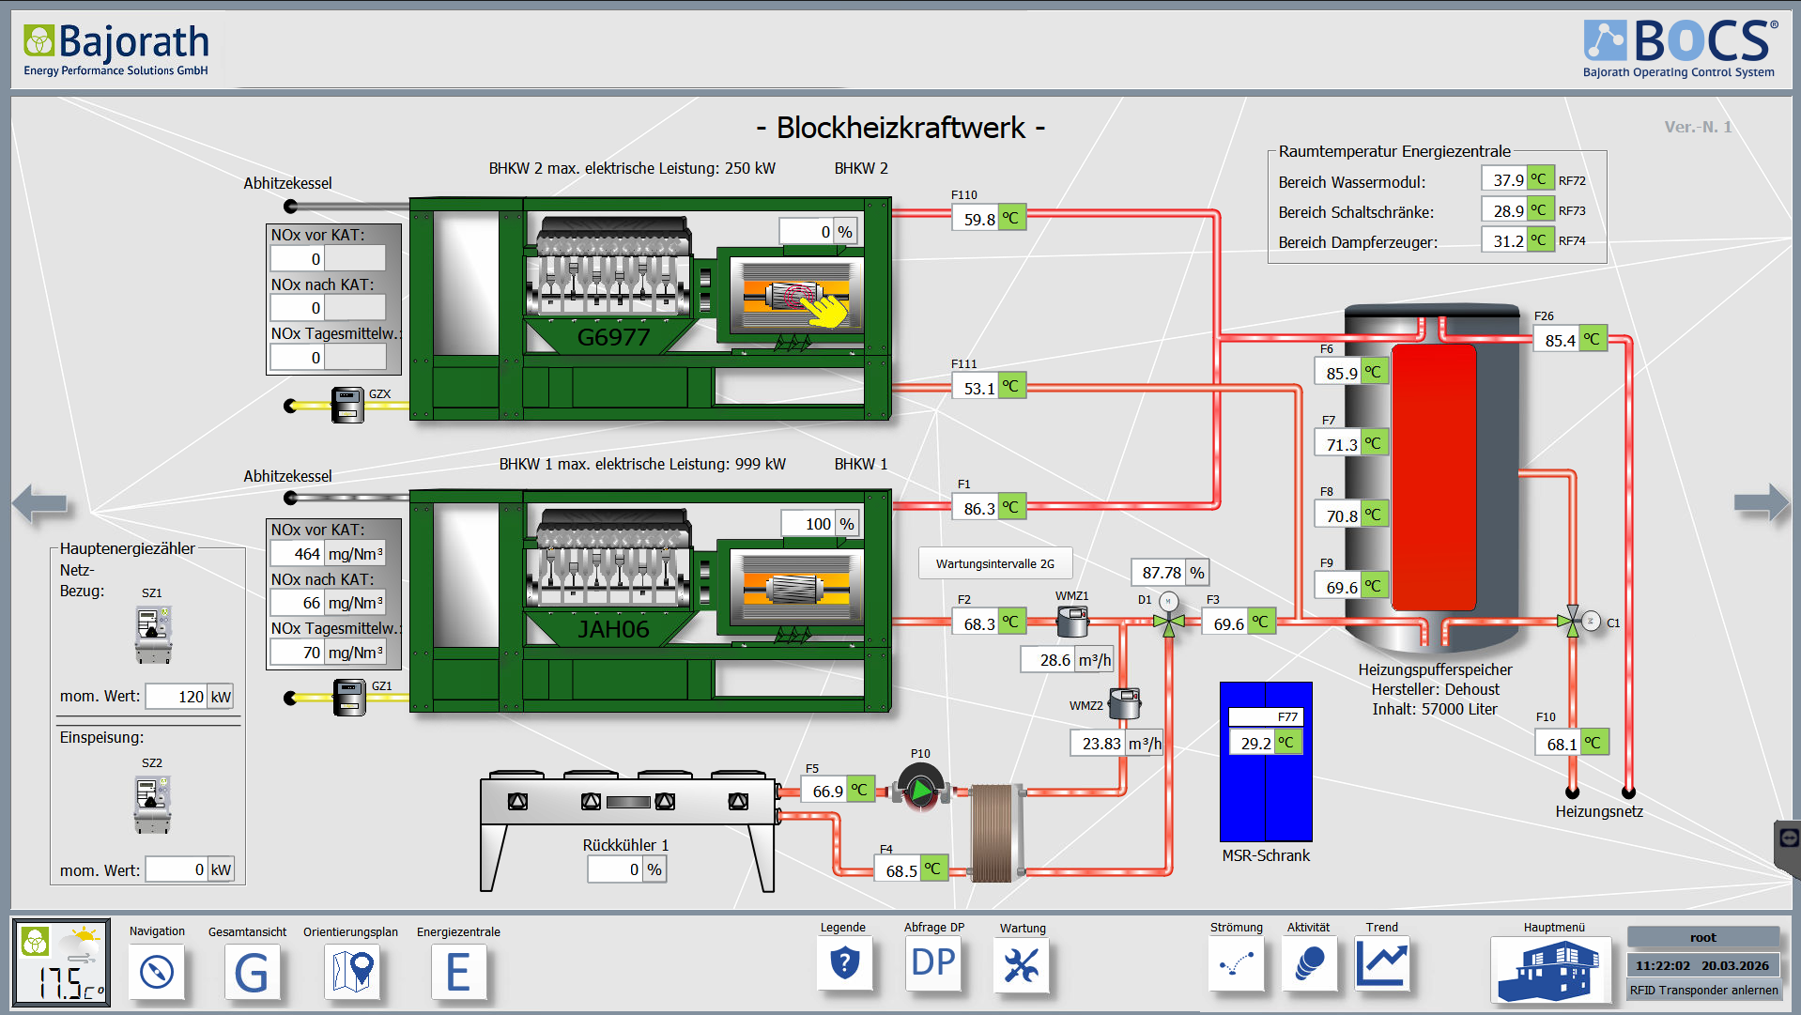1801x1015 pixels.
Task: Open the weather temperature widget
Action: tap(62, 963)
